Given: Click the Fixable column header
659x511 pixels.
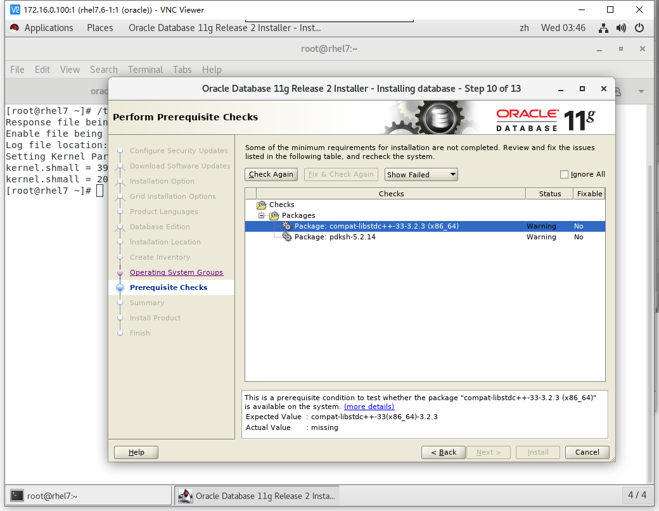Looking at the screenshot, I should point(589,194).
